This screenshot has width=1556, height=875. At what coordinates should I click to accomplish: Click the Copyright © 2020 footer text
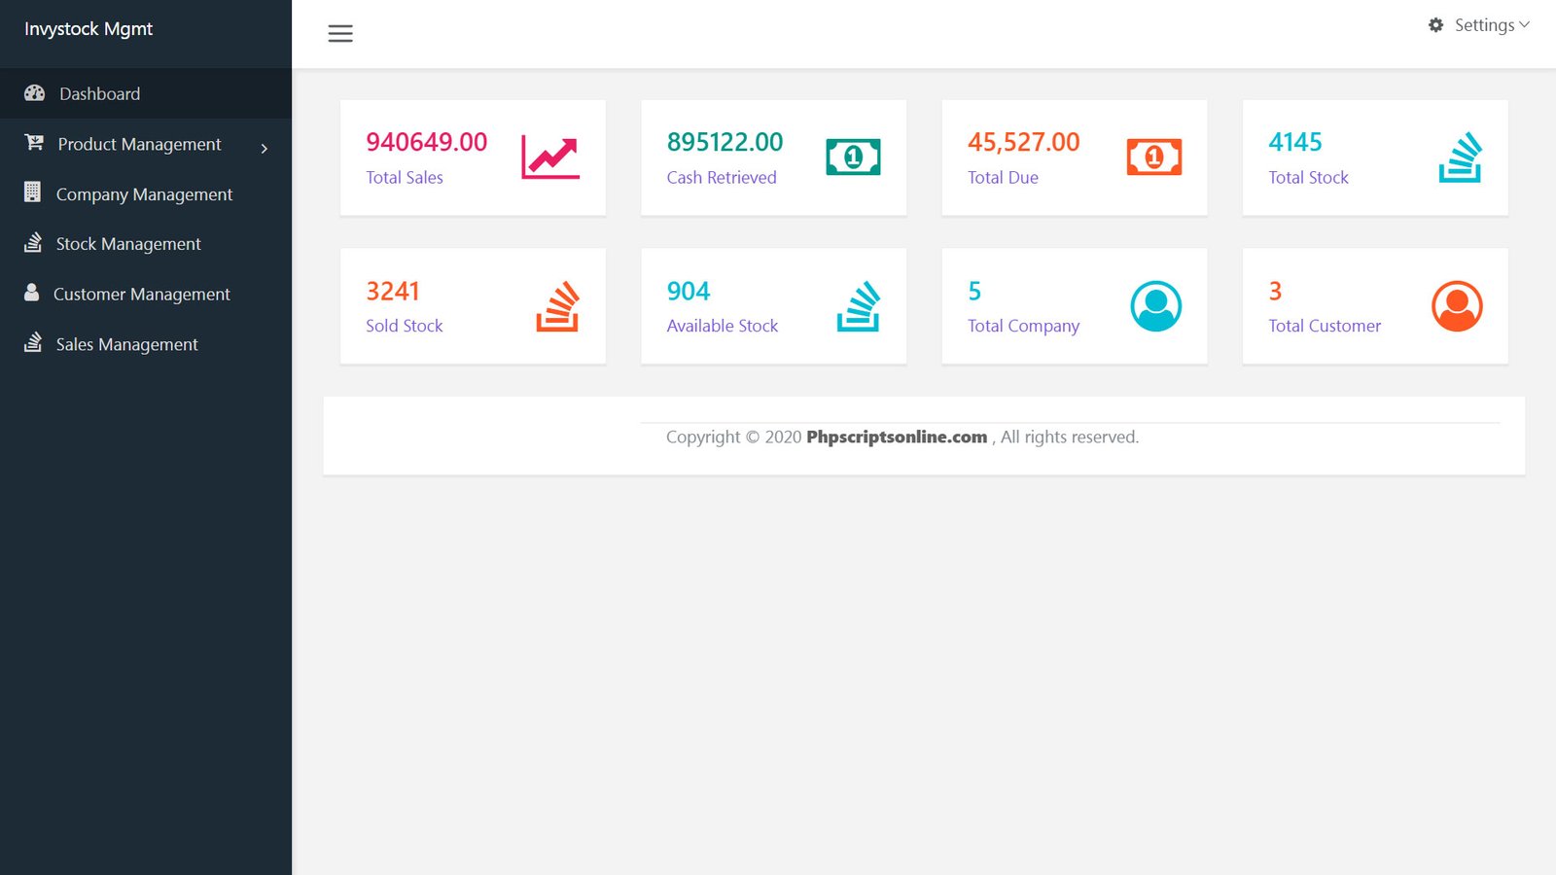pyautogui.click(x=733, y=437)
